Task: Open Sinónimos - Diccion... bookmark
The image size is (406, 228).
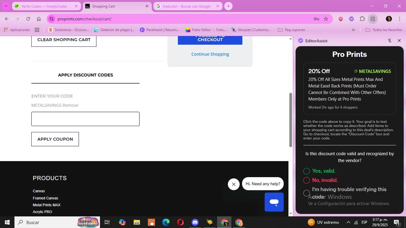Action: 68,30
